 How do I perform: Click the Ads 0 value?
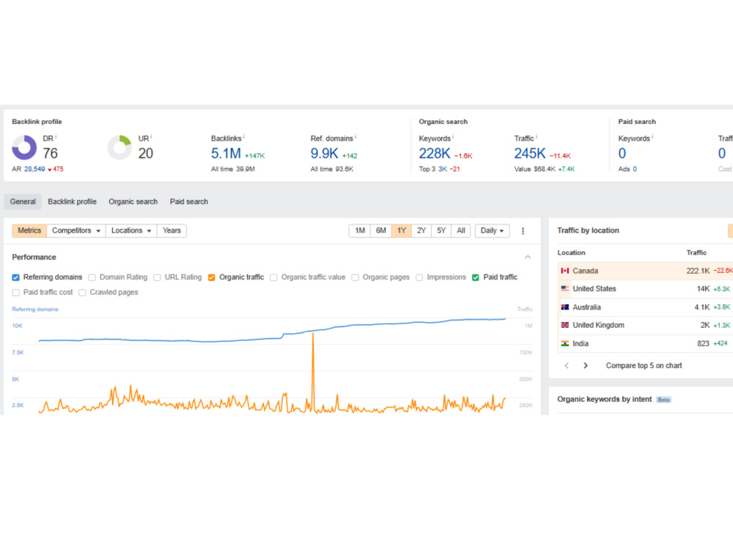click(634, 169)
